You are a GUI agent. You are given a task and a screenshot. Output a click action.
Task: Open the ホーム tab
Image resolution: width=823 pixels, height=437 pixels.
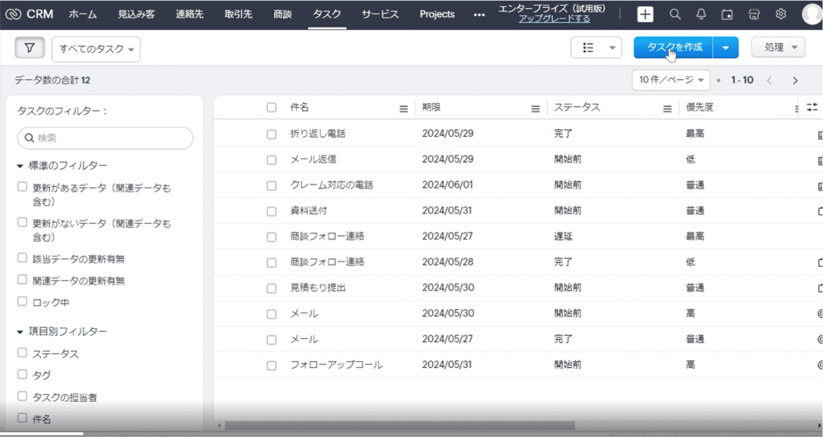[82, 14]
